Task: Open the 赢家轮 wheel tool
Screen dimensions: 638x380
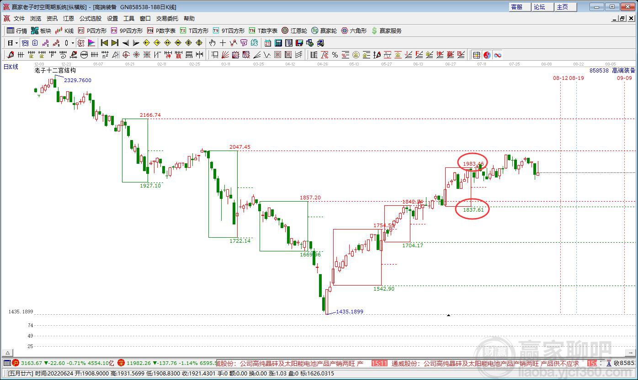Action: pyautogui.click(x=324, y=31)
